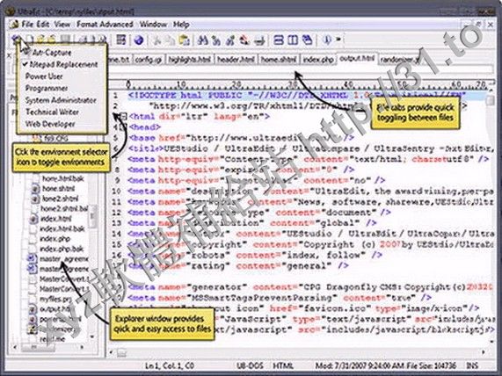Click the cascade windows icon
The height and width of the screenshot is (376, 502).
307,40
